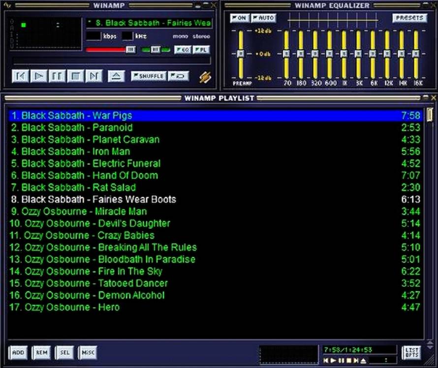Click the Preamp slider handle

click(241, 54)
